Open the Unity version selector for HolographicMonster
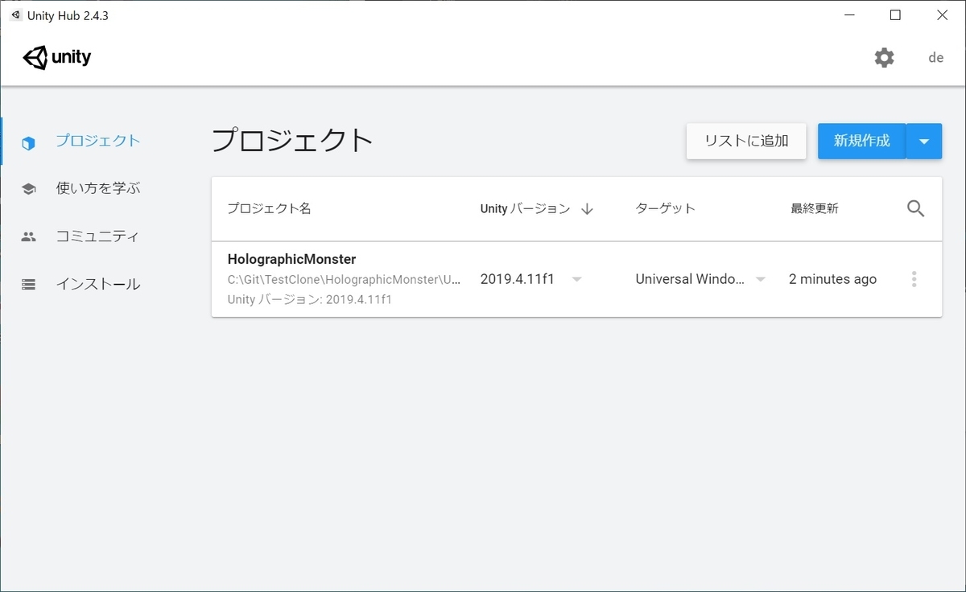This screenshot has height=592, width=966. (576, 278)
